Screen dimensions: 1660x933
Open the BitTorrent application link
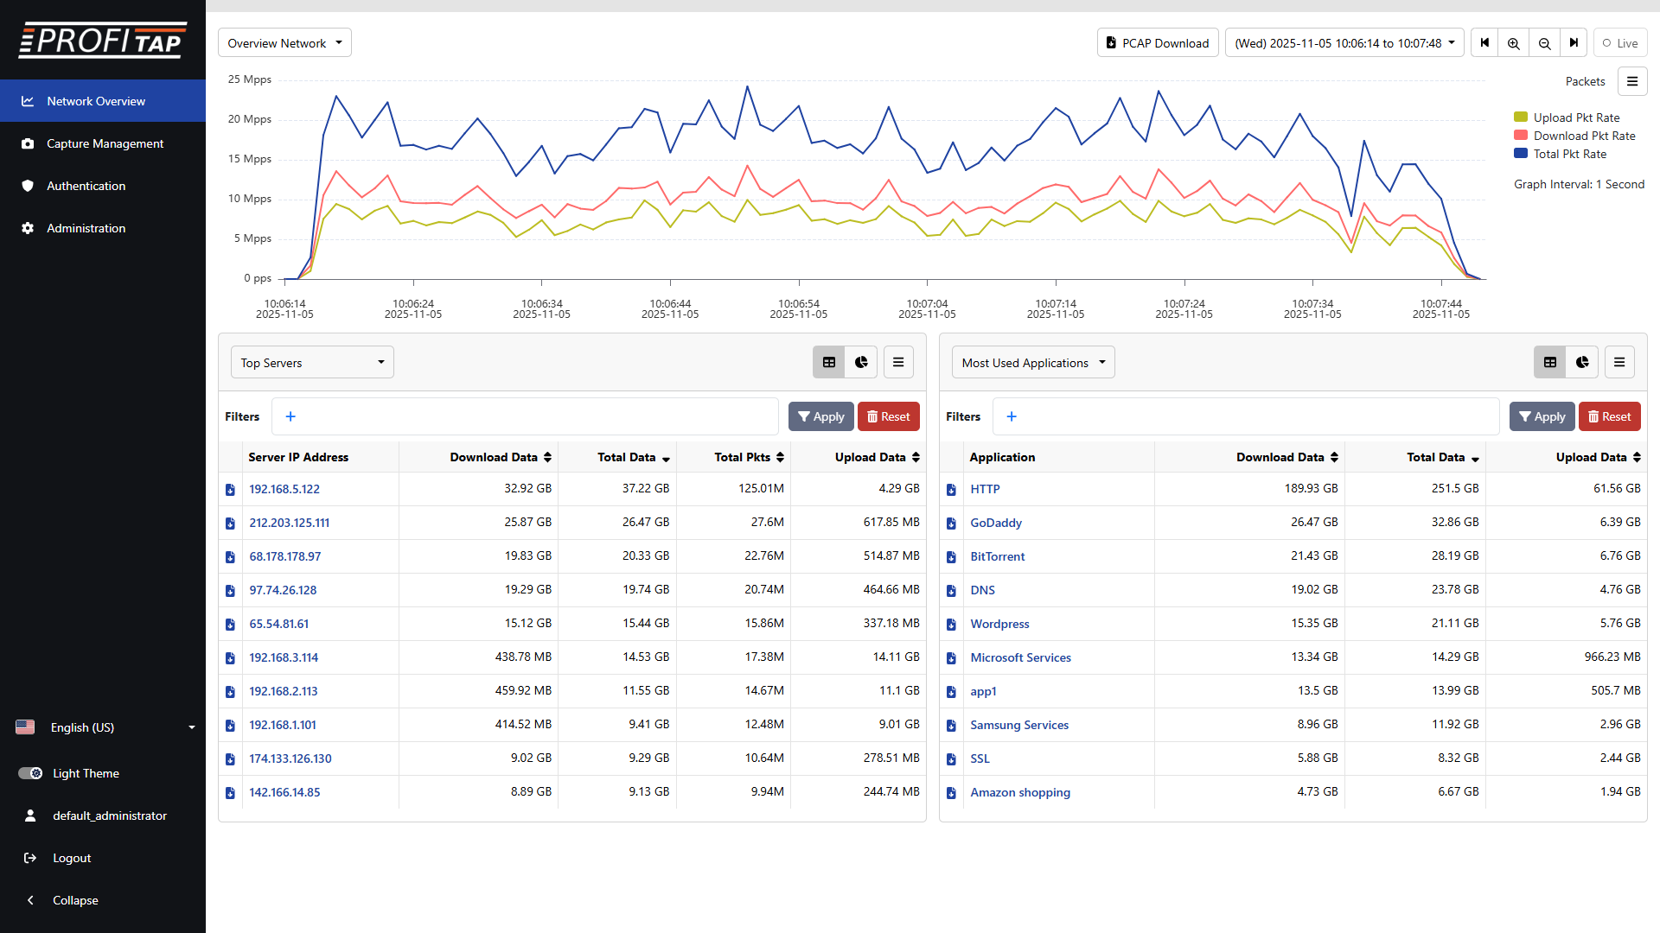tap(997, 556)
